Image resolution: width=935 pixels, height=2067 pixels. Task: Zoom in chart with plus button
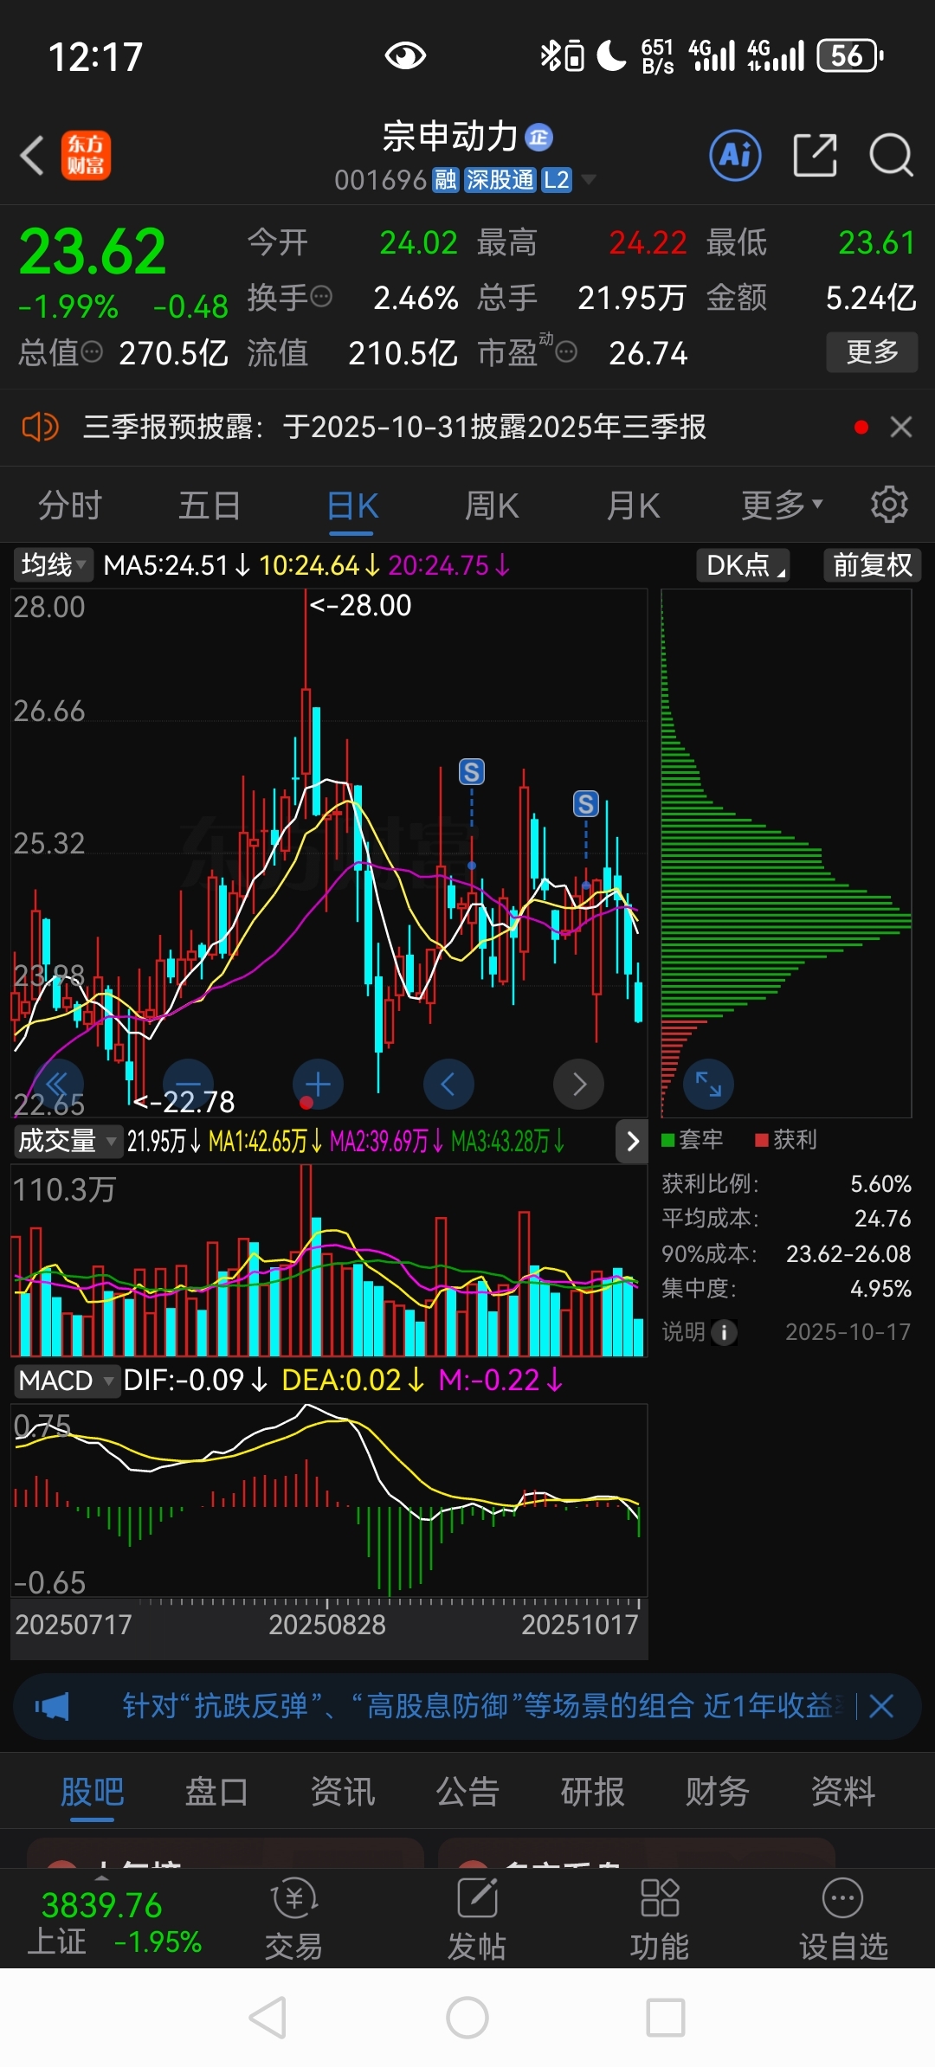[318, 1084]
